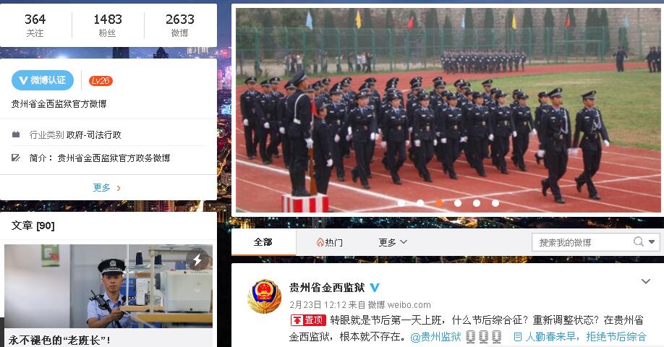The height and width of the screenshot is (347, 664).
Task: Expand the 更多 filter dropdown
Action: coord(393,242)
